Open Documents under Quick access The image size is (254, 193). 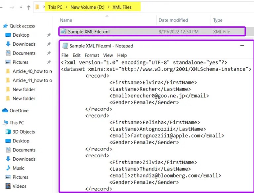24,53
